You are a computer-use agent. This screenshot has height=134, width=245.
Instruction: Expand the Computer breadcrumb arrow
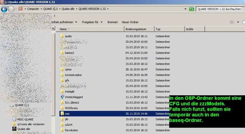click(x=41, y=9)
